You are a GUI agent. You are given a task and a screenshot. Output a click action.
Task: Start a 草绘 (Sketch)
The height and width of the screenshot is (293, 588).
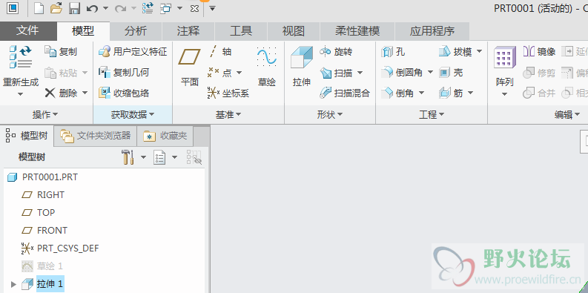[267, 68]
